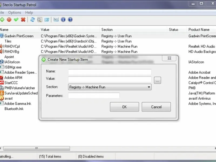Click the magnifier search toolbar icon
The height and width of the screenshot is (162, 216).
40,20
